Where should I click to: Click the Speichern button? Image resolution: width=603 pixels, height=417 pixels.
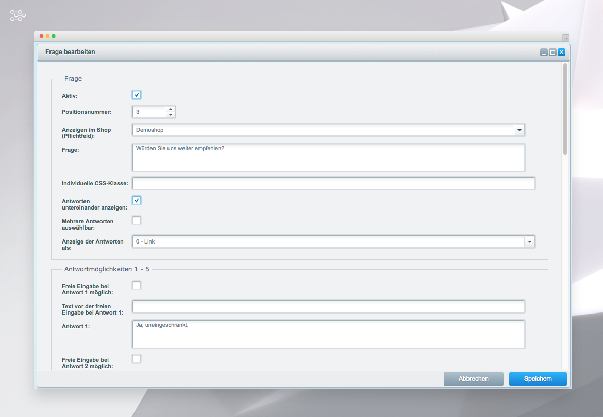(538, 379)
